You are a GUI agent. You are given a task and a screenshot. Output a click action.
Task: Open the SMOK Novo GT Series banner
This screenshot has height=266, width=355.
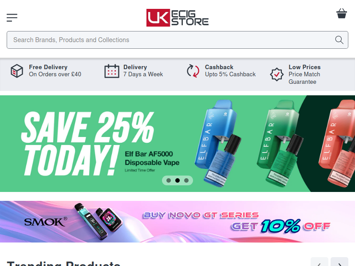177,222
